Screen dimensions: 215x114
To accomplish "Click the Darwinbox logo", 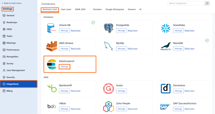I will point(166,89).
